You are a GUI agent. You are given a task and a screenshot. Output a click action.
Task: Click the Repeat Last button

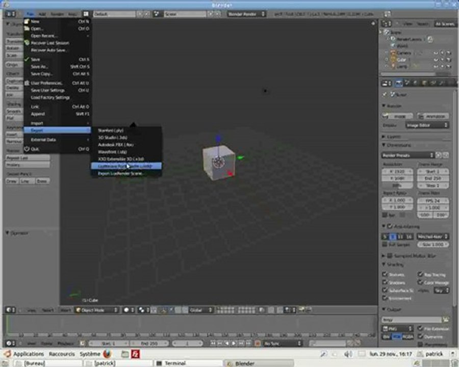28,158
